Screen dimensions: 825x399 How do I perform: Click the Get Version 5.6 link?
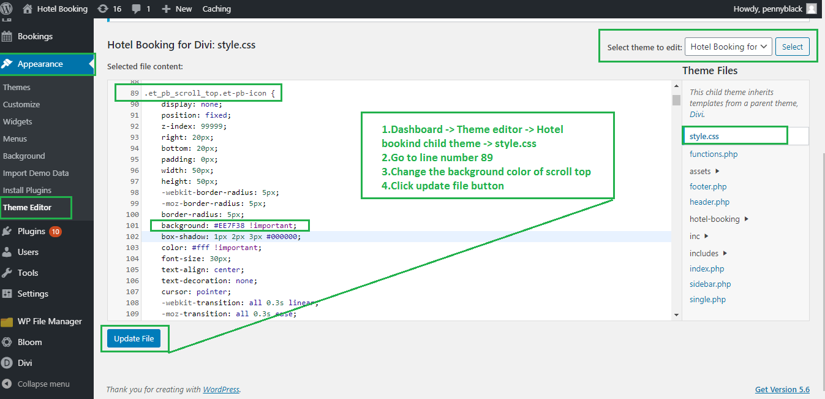click(782, 389)
